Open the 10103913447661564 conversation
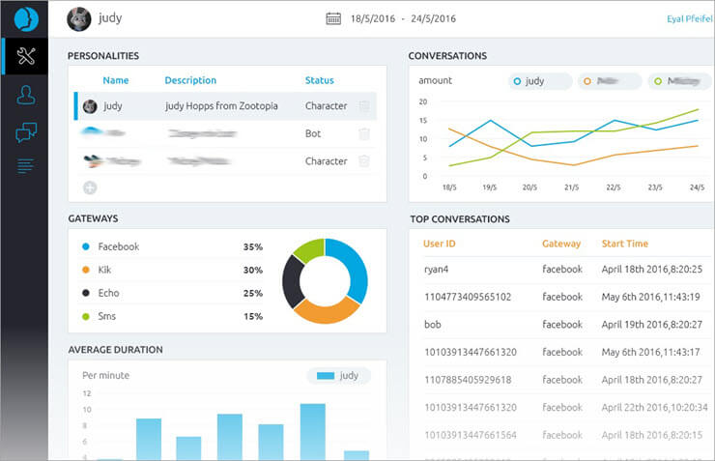The height and width of the screenshot is (461, 715). pyautogui.click(x=471, y=435)
